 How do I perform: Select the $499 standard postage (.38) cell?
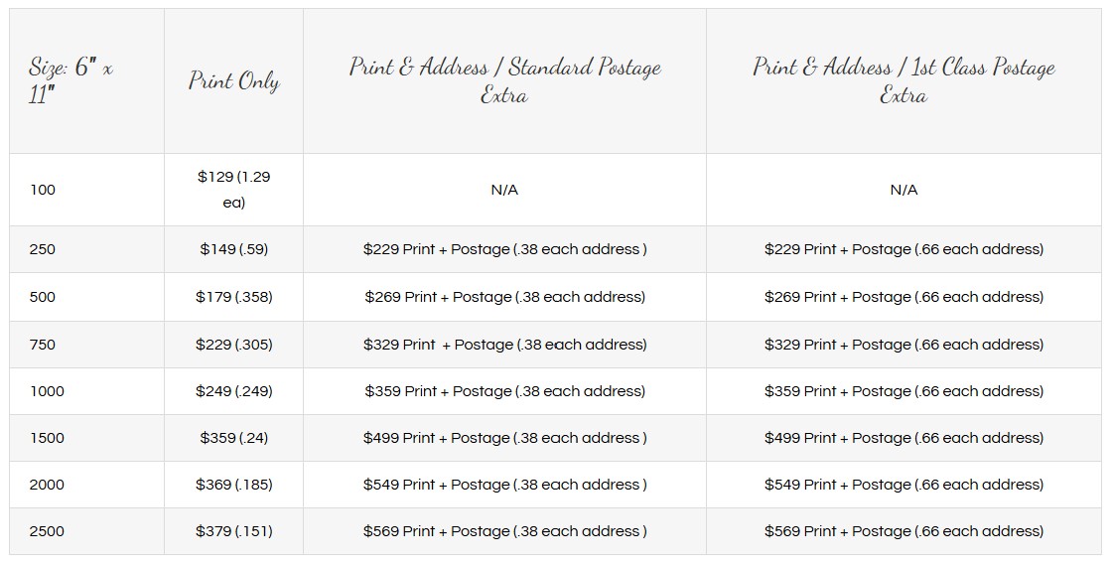pyautogui.click(x=504, y=438)
